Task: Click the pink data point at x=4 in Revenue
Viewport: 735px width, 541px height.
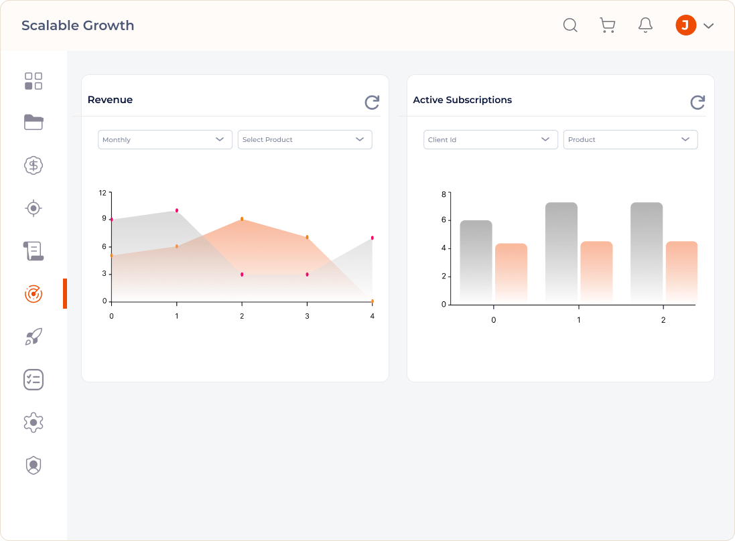Action: point(372,238)
